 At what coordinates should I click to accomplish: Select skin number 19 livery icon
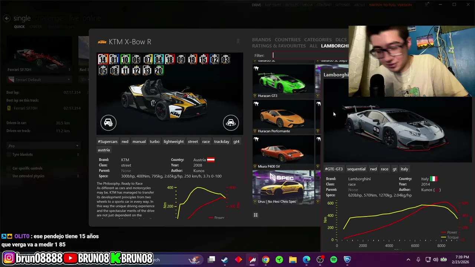(x=192, y=59)
